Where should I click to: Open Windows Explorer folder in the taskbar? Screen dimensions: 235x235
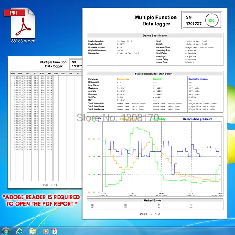coord(33,231)
